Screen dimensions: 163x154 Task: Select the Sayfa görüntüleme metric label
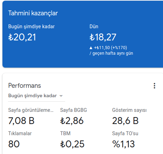(x=31, y=110)
